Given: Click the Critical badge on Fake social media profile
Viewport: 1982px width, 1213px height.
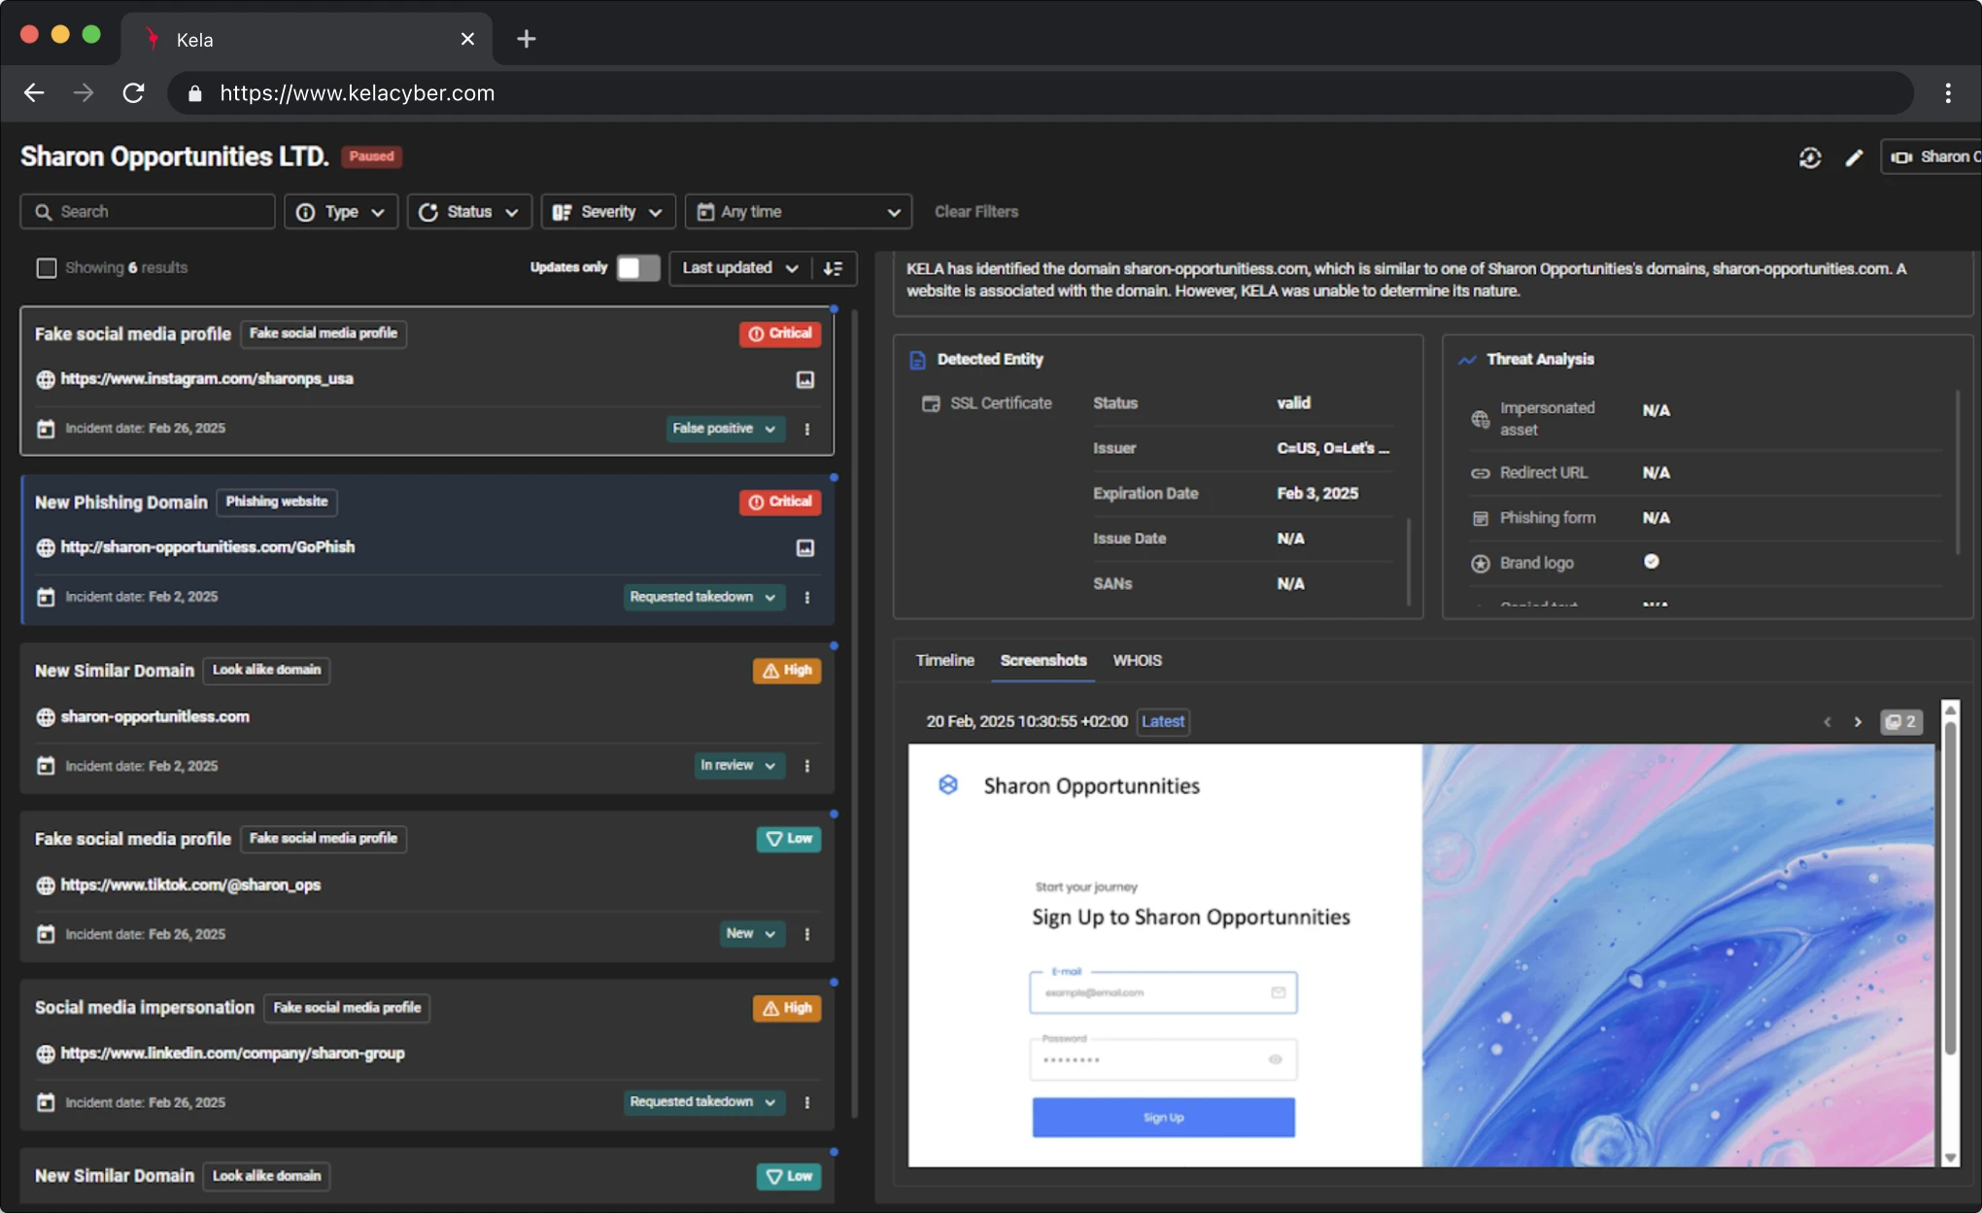Looking at the screenshot, I should (780, 333).
